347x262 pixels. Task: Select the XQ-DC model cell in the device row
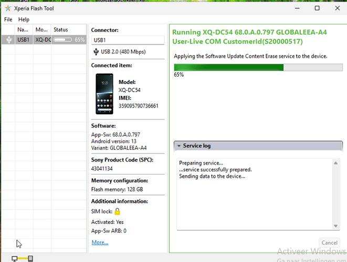[x=42, y=40]
